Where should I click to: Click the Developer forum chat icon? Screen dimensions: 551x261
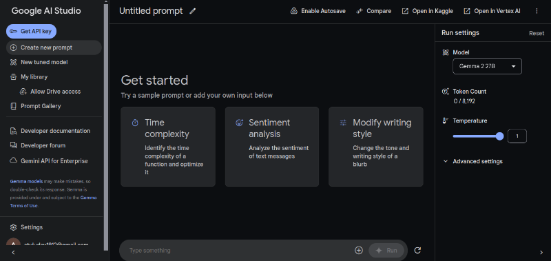pyautogui.click(x=13, y=145)
